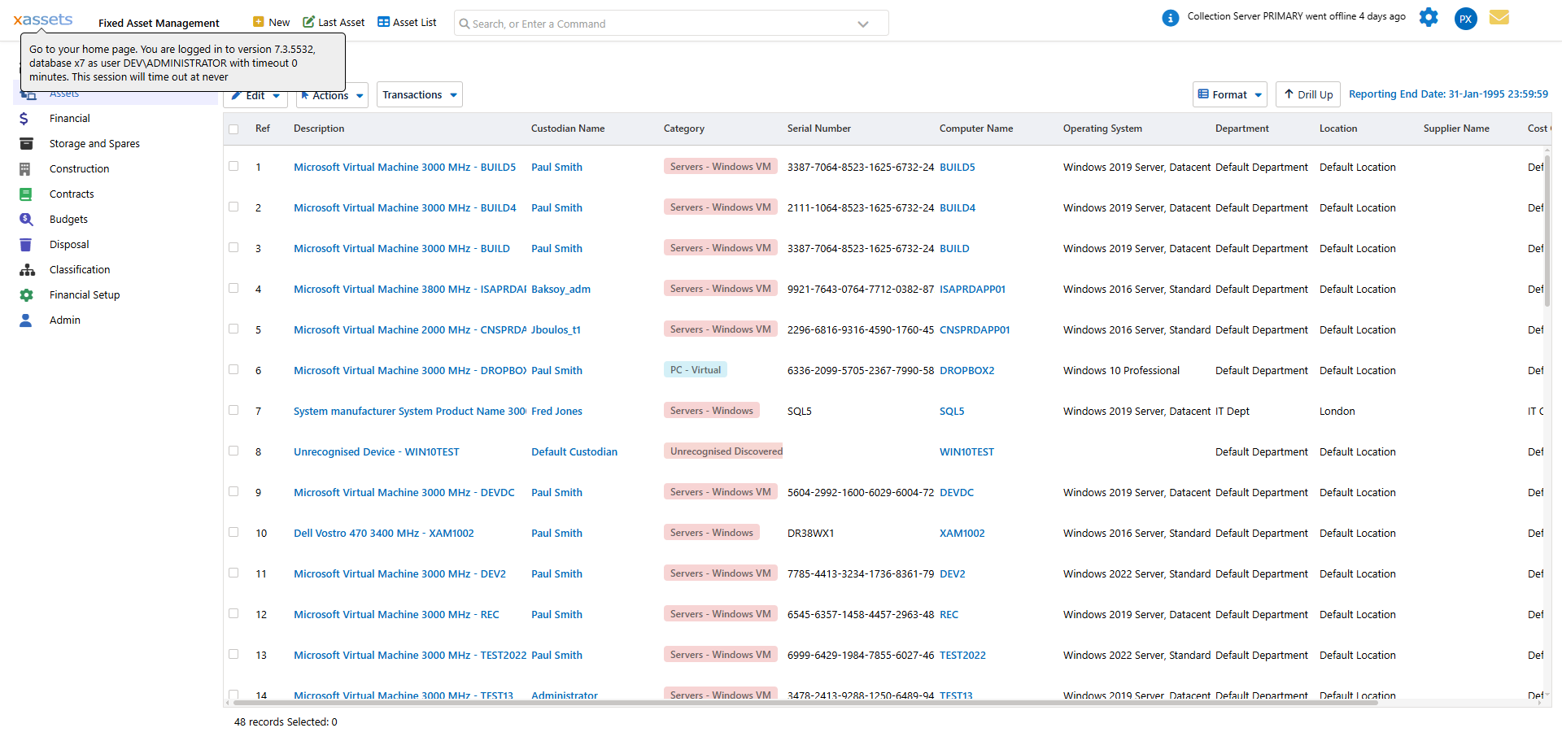Open Storage and Spares in sidebar
Screen dimensions: 1562x741
[x=94, y=144]
